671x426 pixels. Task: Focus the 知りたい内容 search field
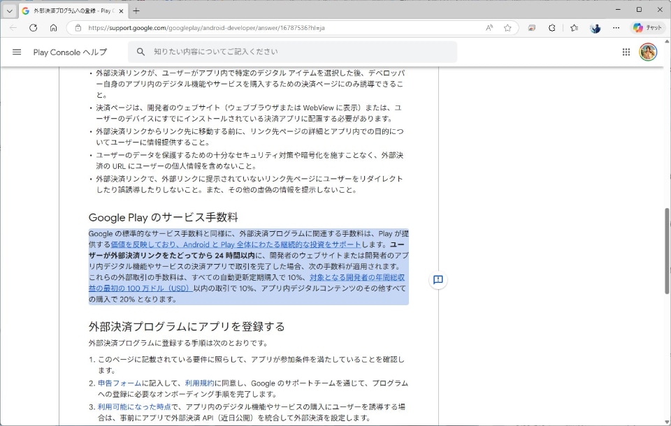tap(292, 52)
